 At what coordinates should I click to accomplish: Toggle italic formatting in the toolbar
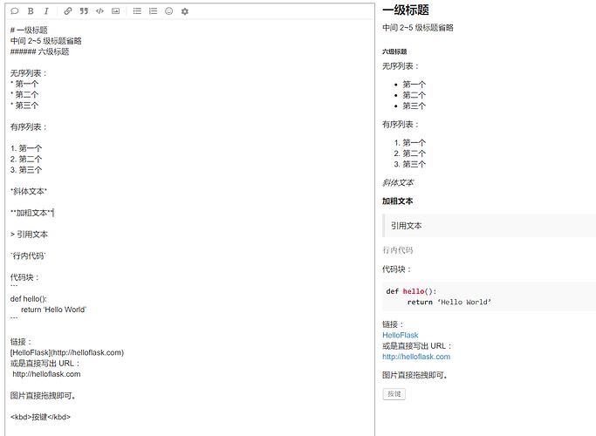46,11
